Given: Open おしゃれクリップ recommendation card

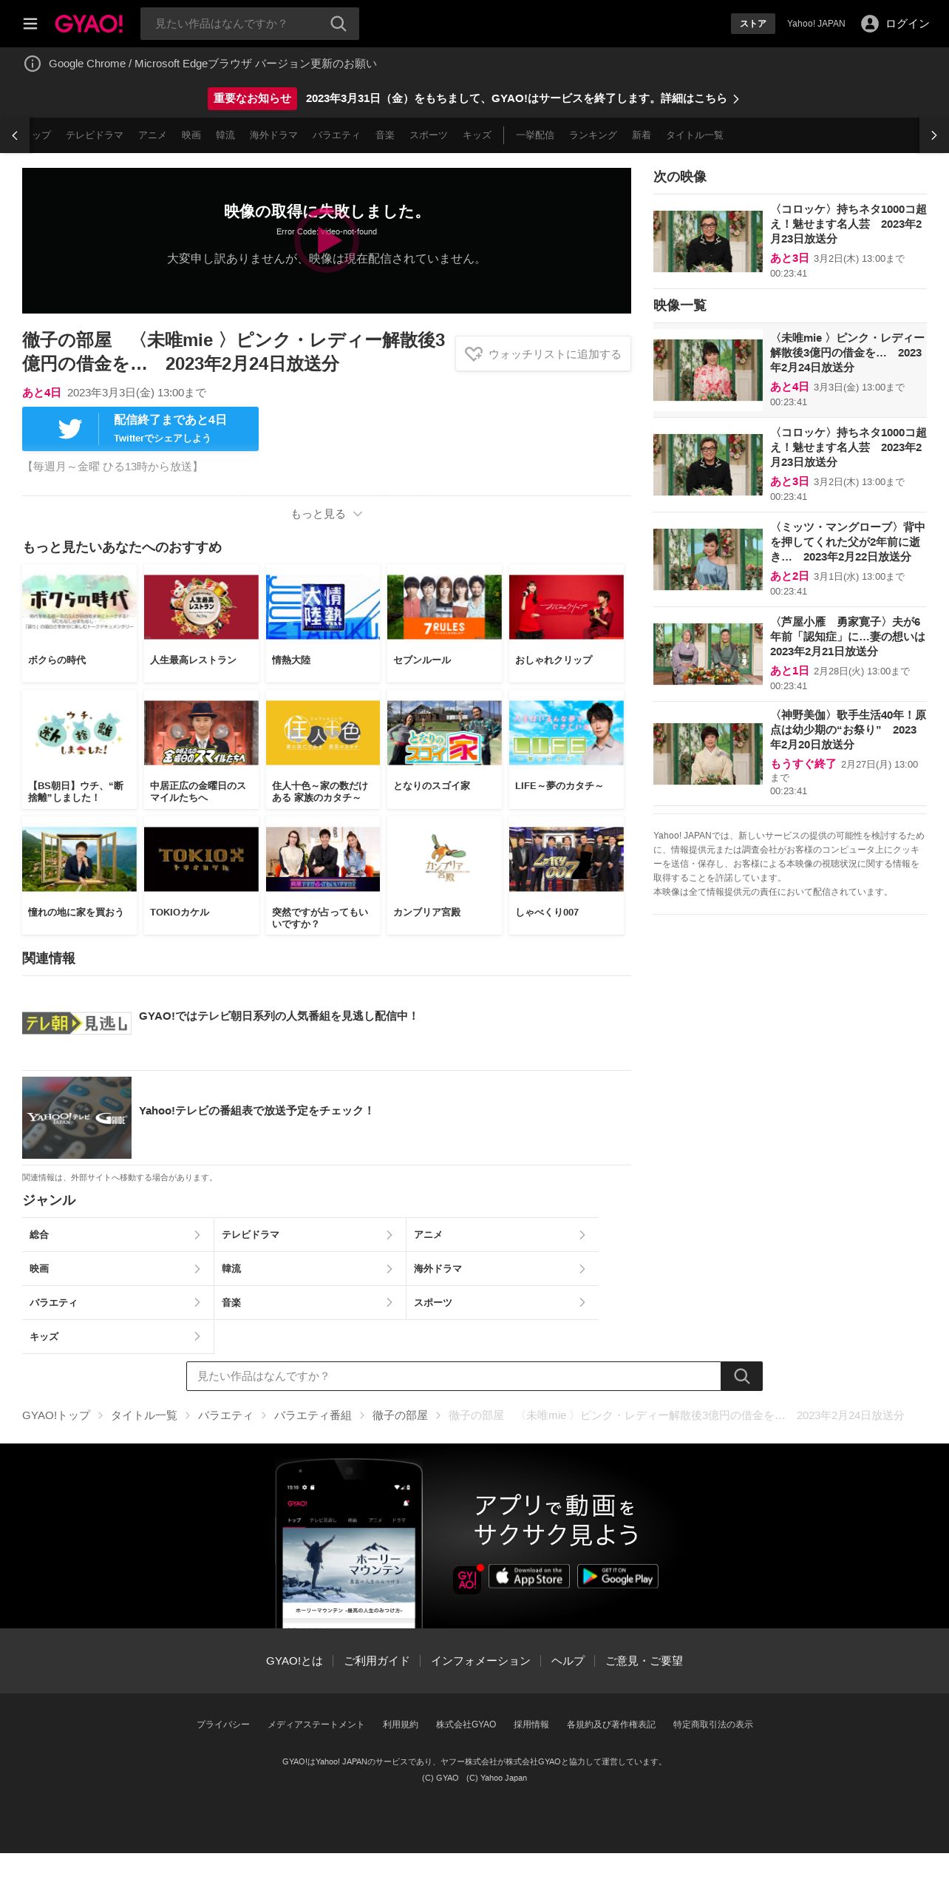Looking at the screenshot, I should coord(566,623).
